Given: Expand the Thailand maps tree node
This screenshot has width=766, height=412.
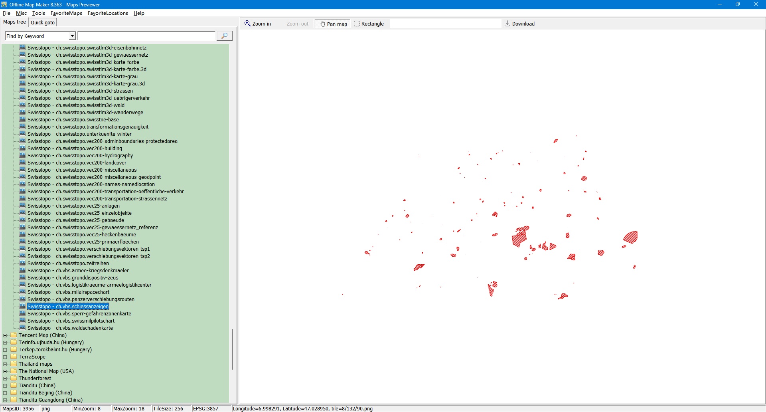Looking at the screenshot, I should click(5, 364).
